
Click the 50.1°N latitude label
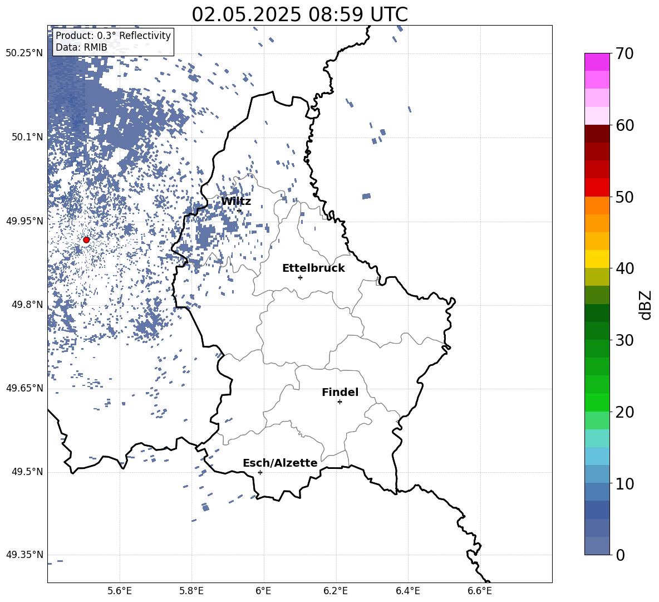tap(27, 137)
